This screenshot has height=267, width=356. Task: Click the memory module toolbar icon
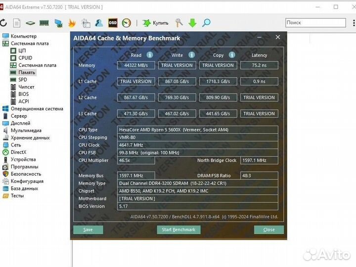tap(44, 23)
